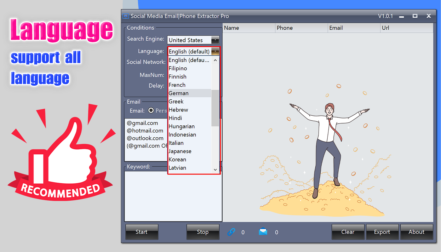Choose French from the language list
441x252 pixels.
pos(189,85)
